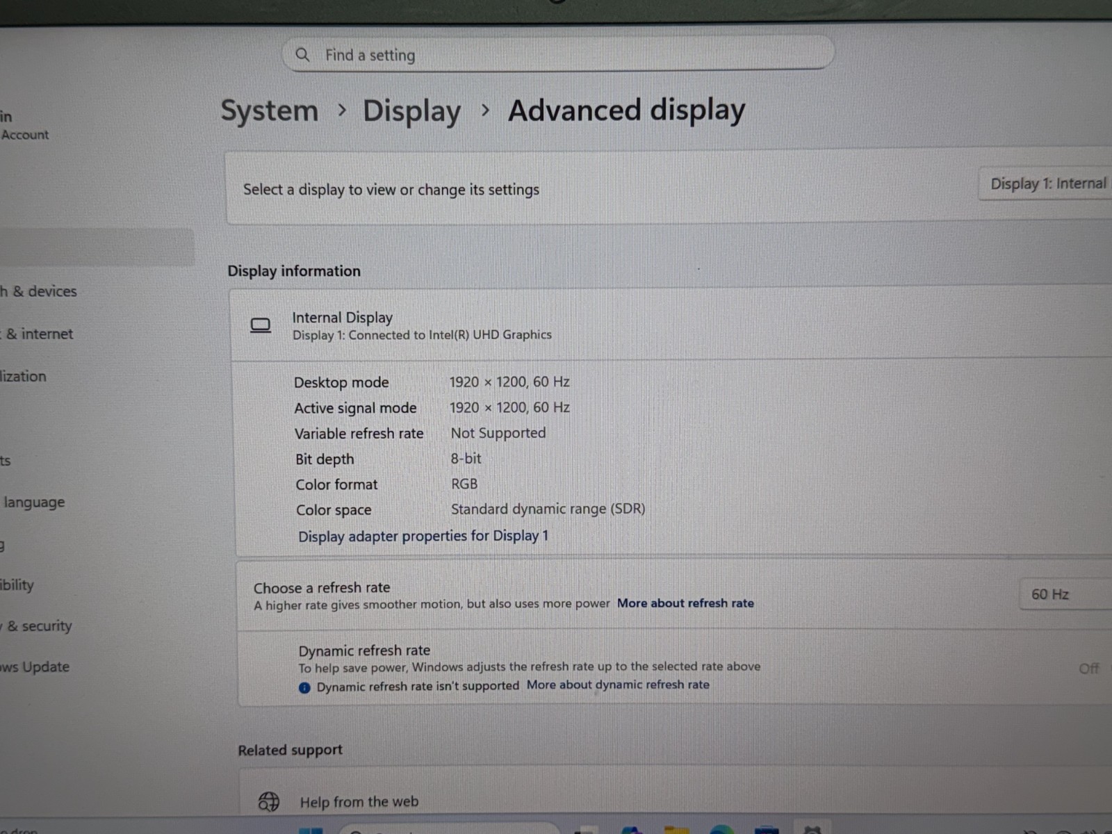This screenshot has height=834, width=1112.
Task: Click the Standard dynamic range (SDR) value
Action: tap(548, 509)
